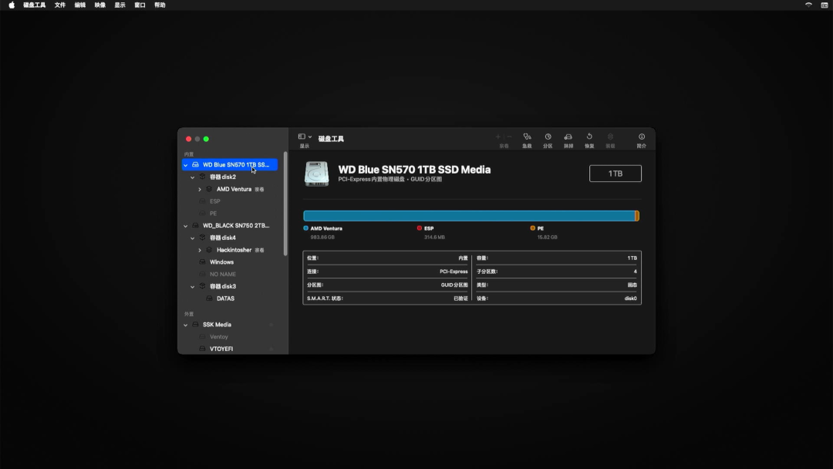Click the "已验证" S.M.A.R.T. status value
This screenshot has width=833, height=469.
pos(460,299)
